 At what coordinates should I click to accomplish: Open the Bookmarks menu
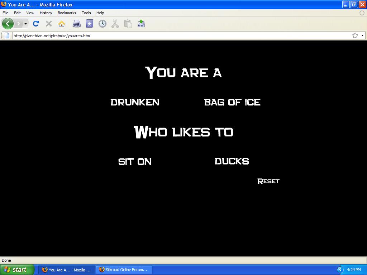(67, 13)
